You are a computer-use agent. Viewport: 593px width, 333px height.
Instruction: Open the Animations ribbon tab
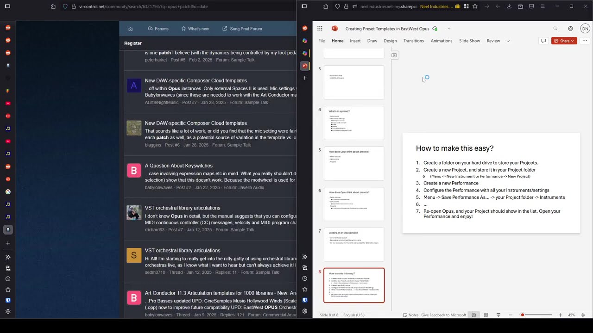442,41
